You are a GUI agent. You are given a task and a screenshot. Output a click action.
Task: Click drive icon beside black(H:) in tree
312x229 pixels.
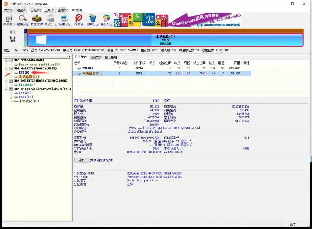click(16, 85)
